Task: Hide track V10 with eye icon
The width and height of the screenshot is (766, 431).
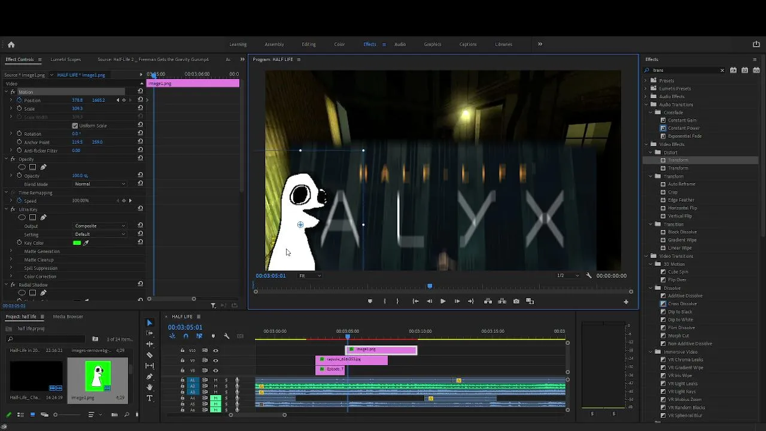Action: pyautogui.click(x=215, y=350)
